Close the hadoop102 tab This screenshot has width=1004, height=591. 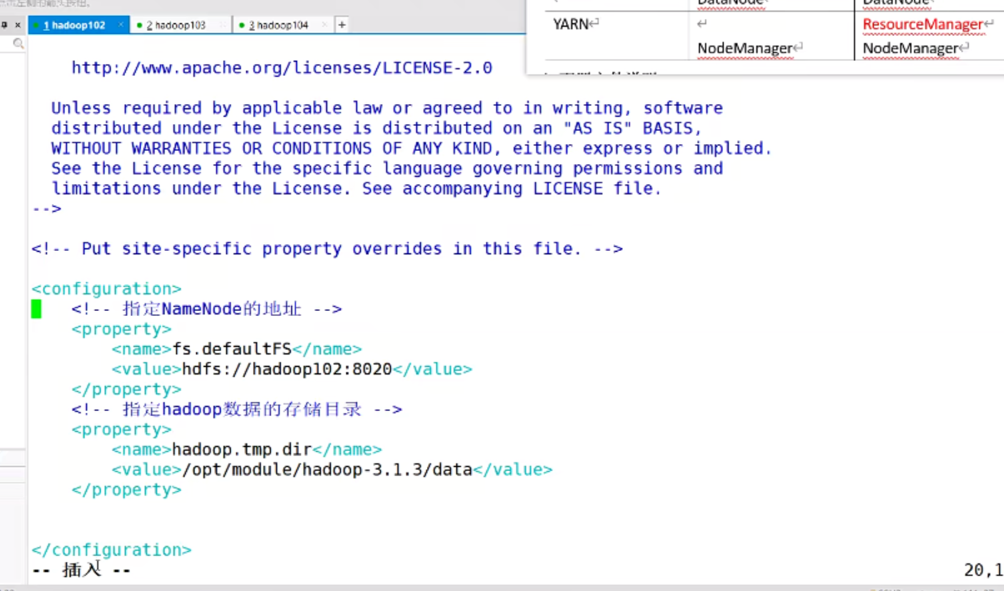point(122,25)
